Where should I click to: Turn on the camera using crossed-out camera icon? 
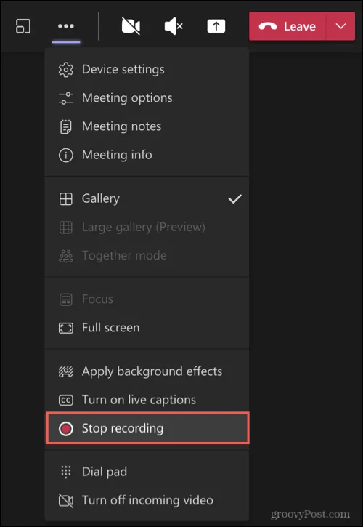131,27
